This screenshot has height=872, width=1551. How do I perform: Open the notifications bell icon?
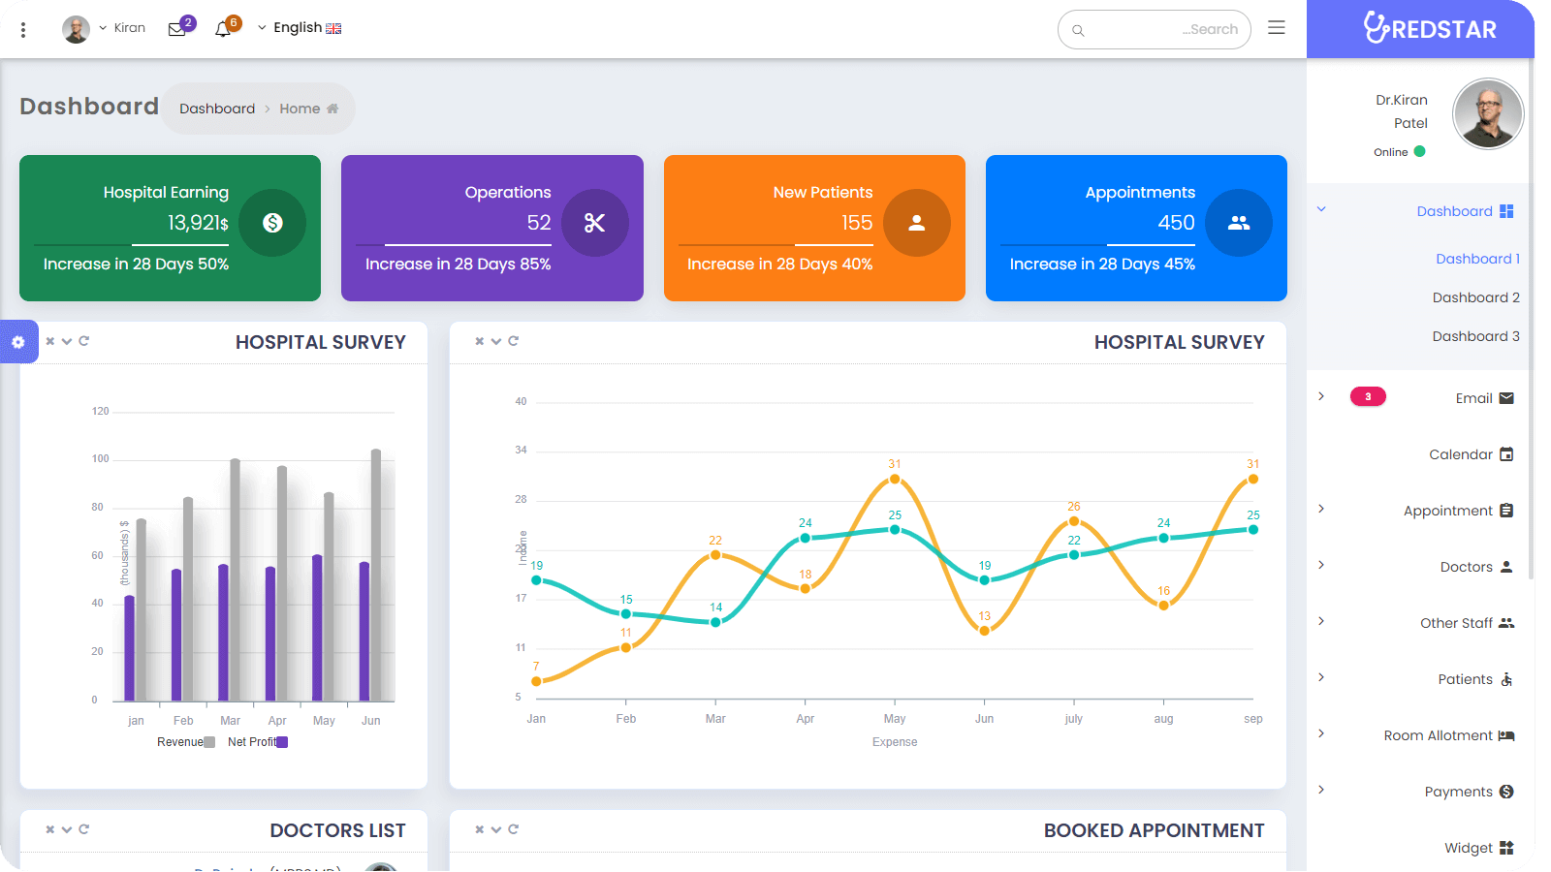tap(223, 29)
